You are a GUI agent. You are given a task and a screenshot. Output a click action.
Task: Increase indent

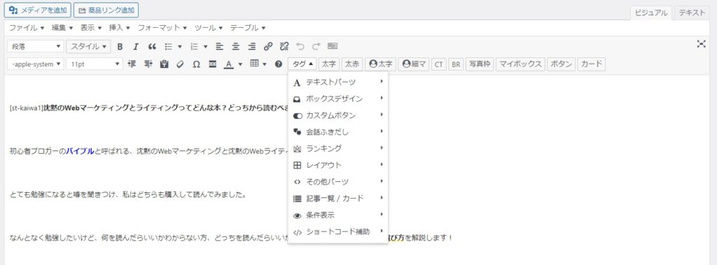(148, 64)
